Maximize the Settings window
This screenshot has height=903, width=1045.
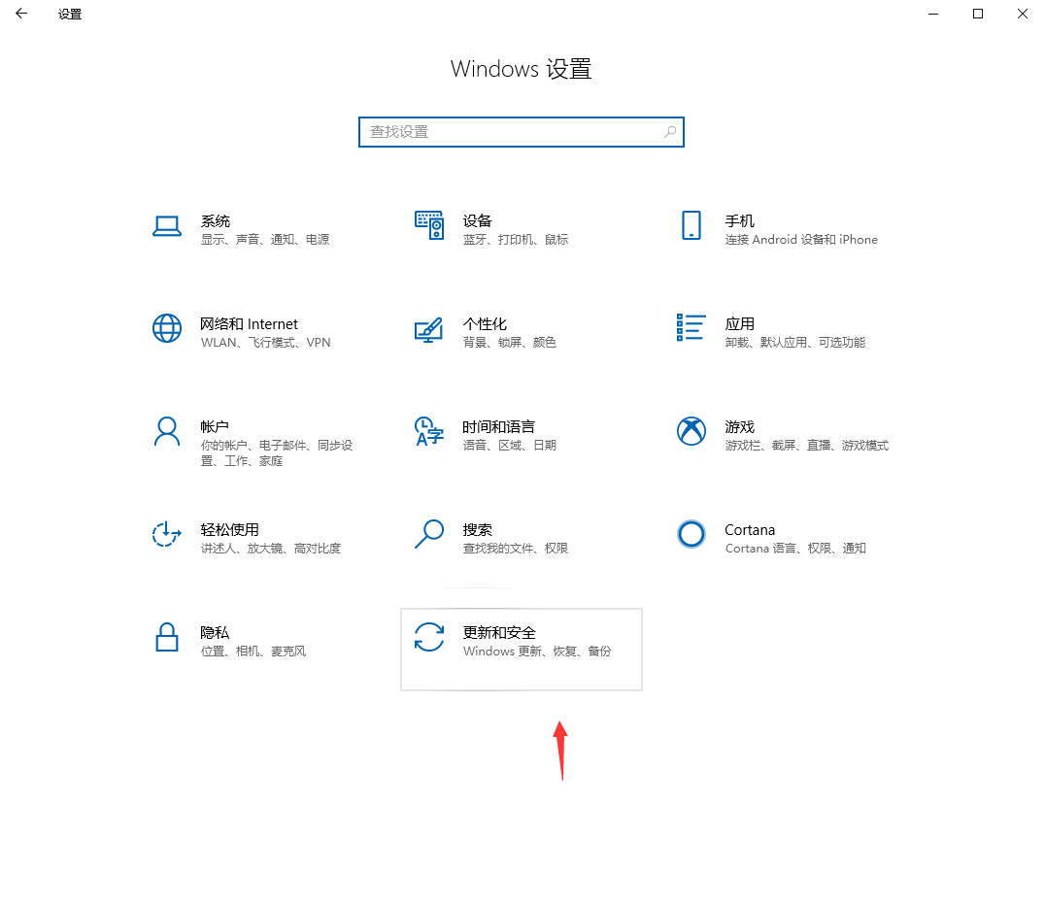pyautogui.click(x=978, y=14)
